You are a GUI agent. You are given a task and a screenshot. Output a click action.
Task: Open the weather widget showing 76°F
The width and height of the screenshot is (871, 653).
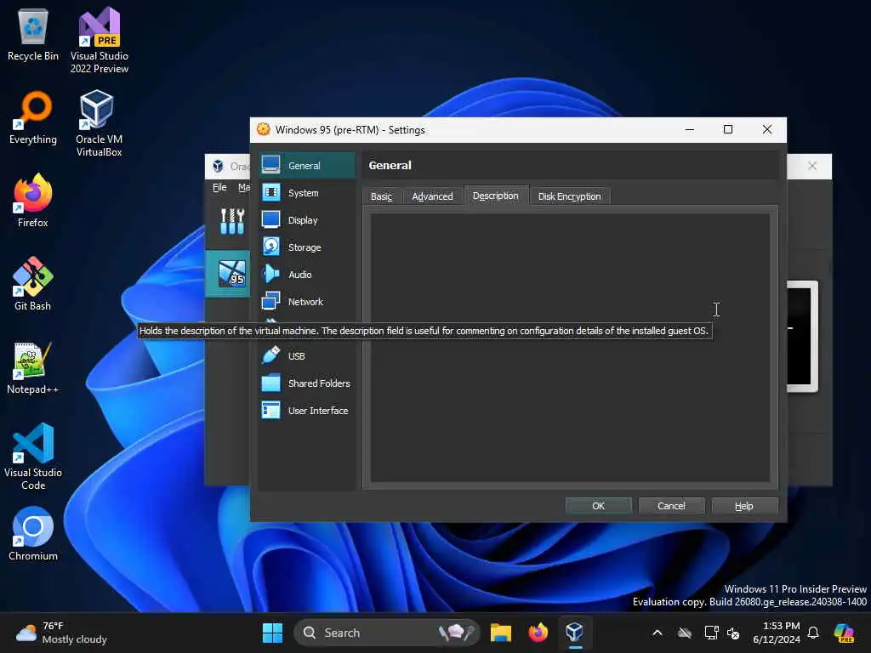[61, 633]
